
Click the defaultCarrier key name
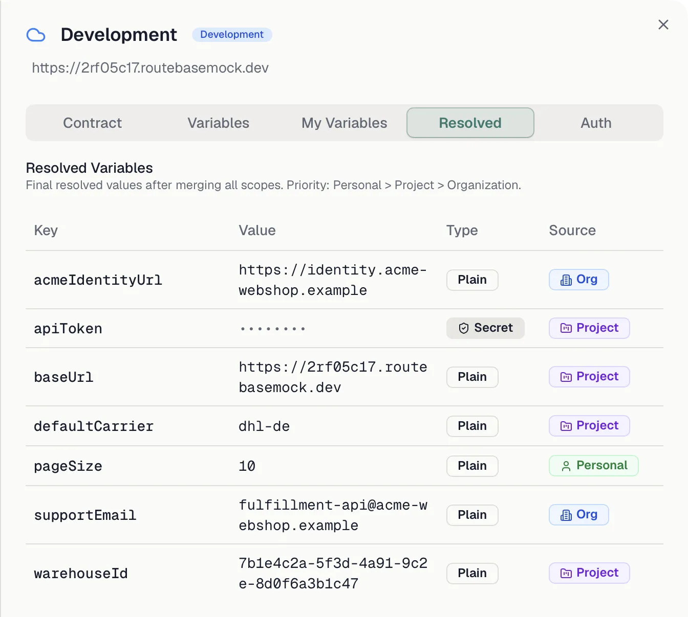coord(94,426)
